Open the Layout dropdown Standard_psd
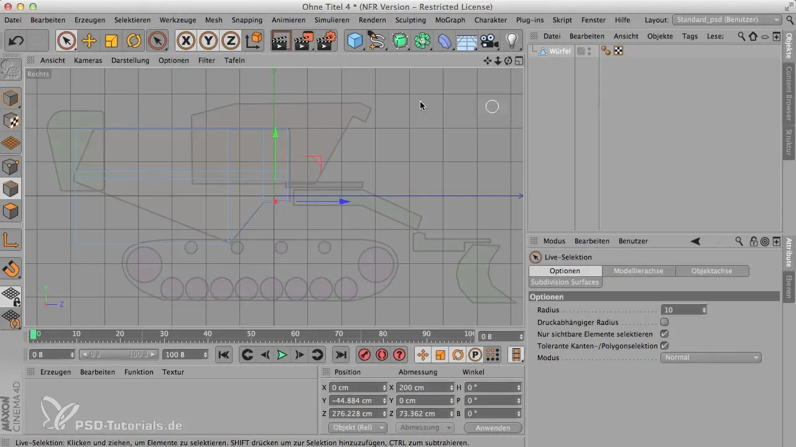Viewport: 796px width, 447px height. [728, 20]
